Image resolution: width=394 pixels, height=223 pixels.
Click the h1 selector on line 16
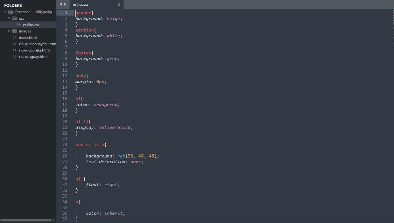click(78, 99)
